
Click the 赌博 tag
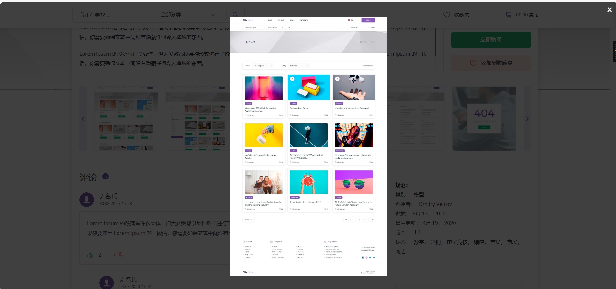[x=479, y=242]
